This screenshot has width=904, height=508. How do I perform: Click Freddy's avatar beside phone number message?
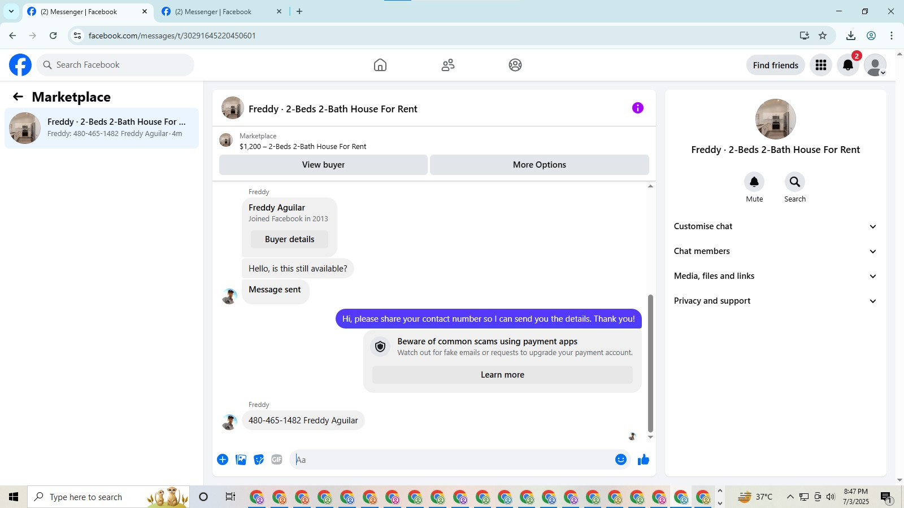click(229, 422)
